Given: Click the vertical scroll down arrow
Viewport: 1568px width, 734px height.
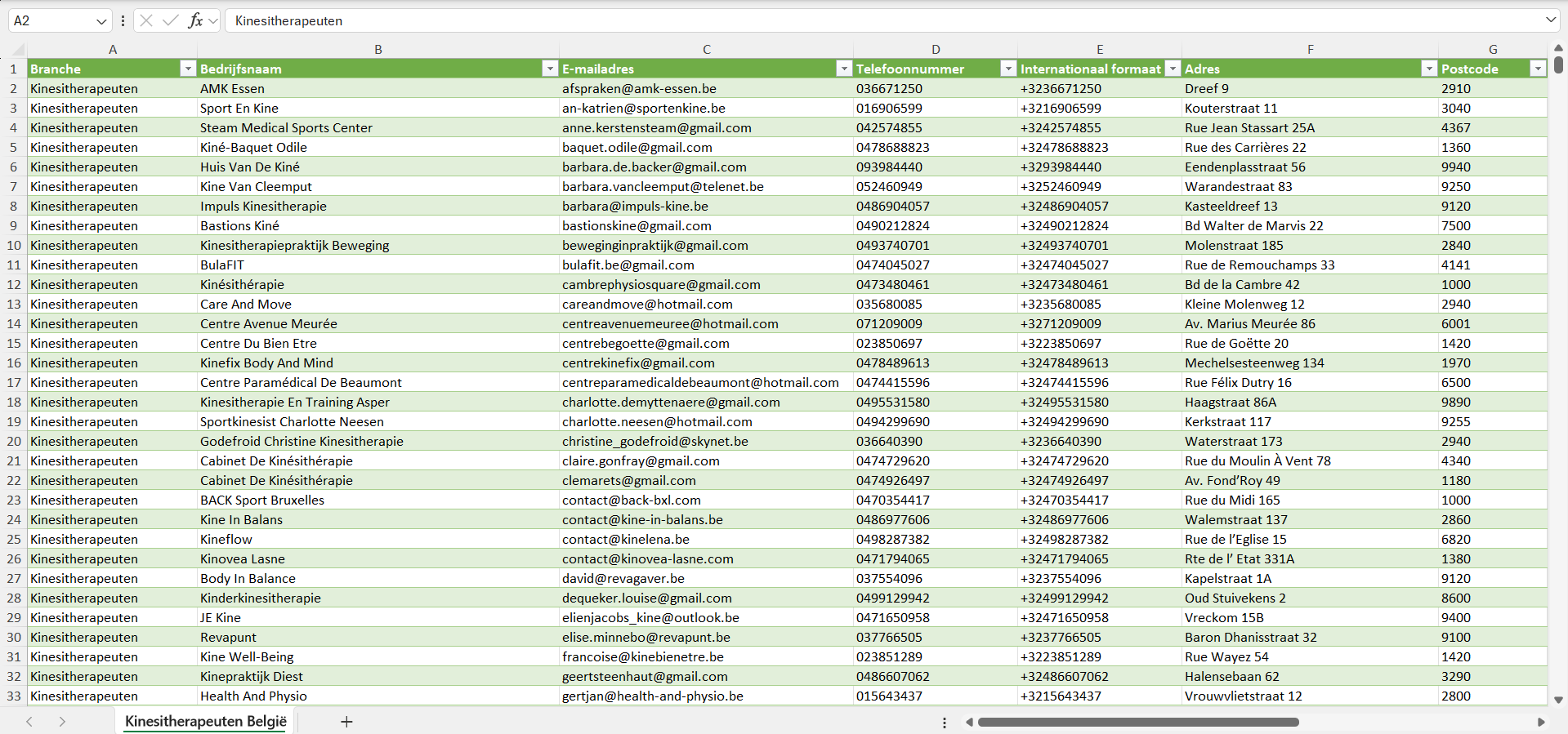Looking at the screenshot, I should pos(1558,700).
